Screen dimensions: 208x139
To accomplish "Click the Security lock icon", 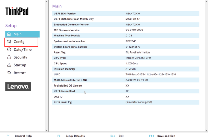I will click(x=9, y=57).
